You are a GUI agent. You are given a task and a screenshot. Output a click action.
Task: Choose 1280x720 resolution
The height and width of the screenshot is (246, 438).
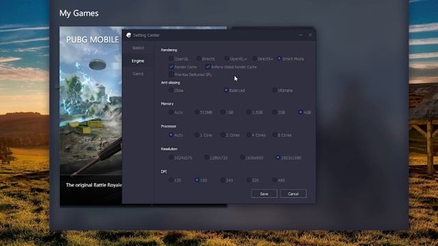pyautogui.click(x=207, y=158)
